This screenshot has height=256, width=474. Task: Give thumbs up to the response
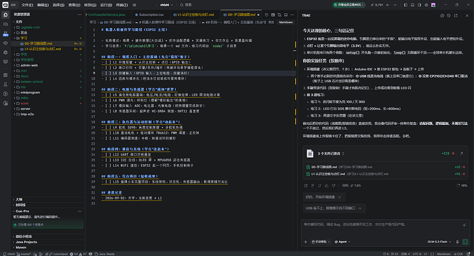(x=326, y=186)
